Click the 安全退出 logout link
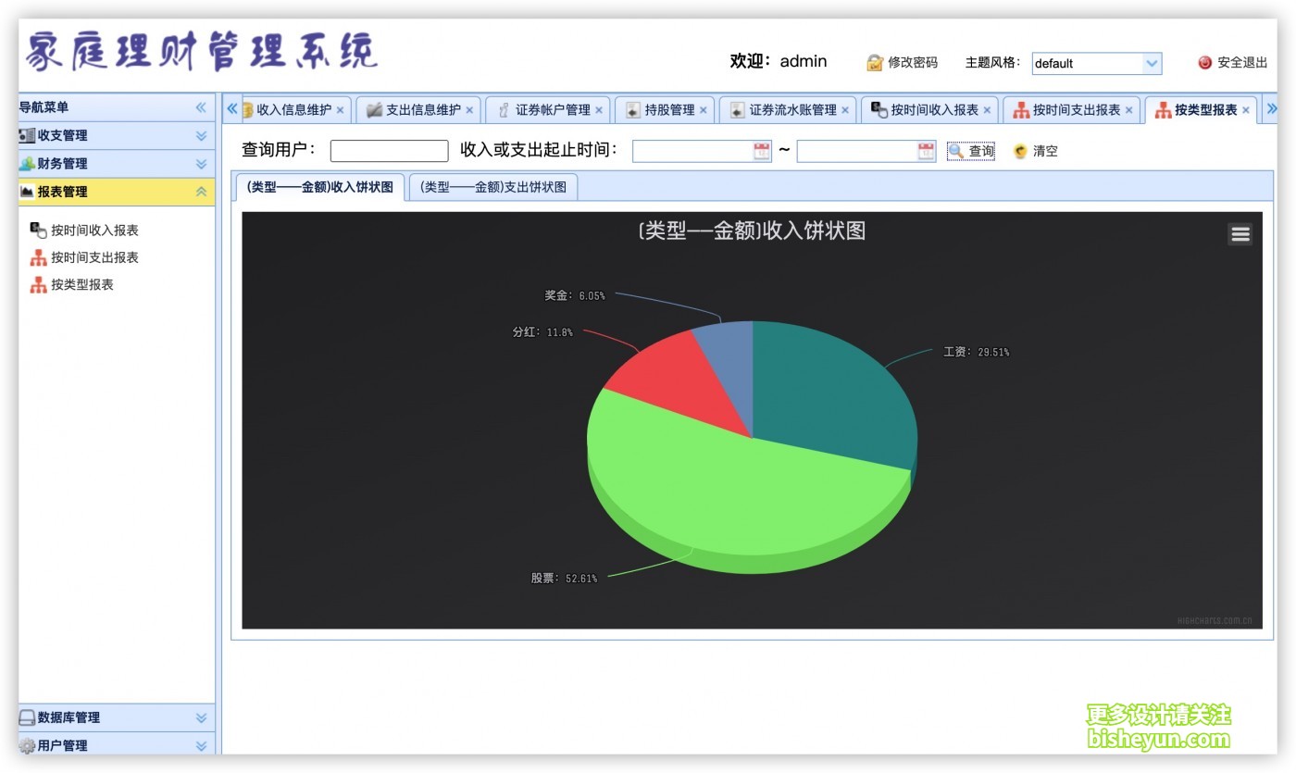The image size is (1296, 773). coord(1233,63)
